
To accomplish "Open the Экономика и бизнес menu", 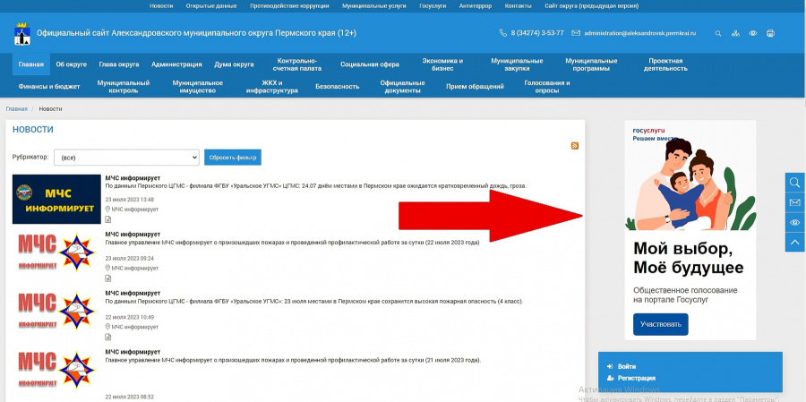I will [x=442, y=64].
